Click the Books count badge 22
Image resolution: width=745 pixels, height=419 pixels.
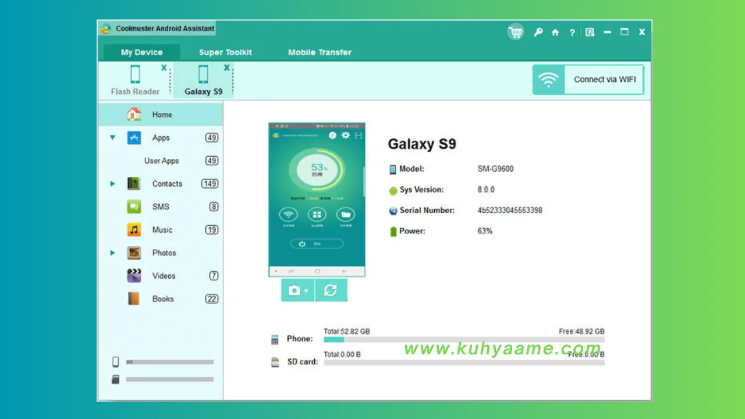click(211, 299)
